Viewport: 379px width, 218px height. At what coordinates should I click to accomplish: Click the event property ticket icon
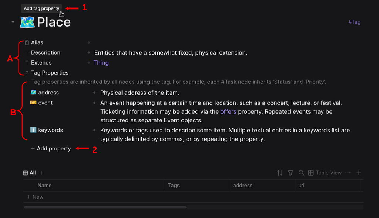(x=33, y=103)
